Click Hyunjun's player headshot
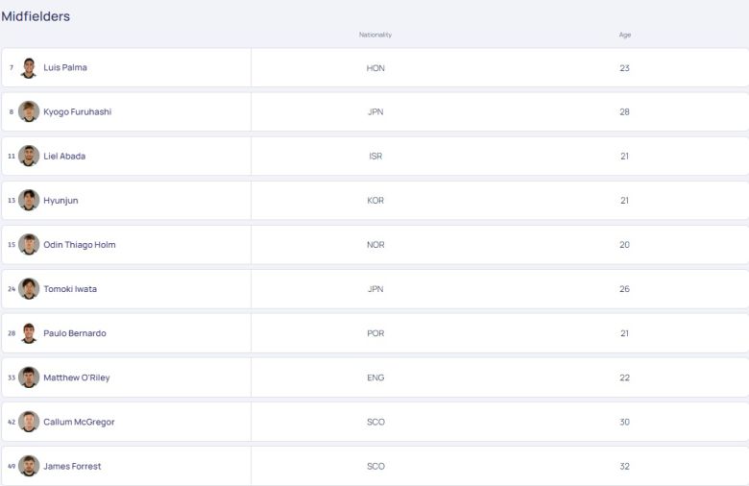Screen dimensions: 749x486 coord(29,201)
